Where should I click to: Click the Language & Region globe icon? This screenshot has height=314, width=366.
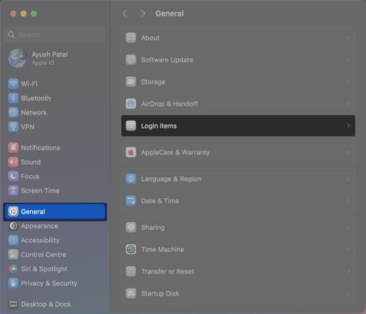coord(131,179)
